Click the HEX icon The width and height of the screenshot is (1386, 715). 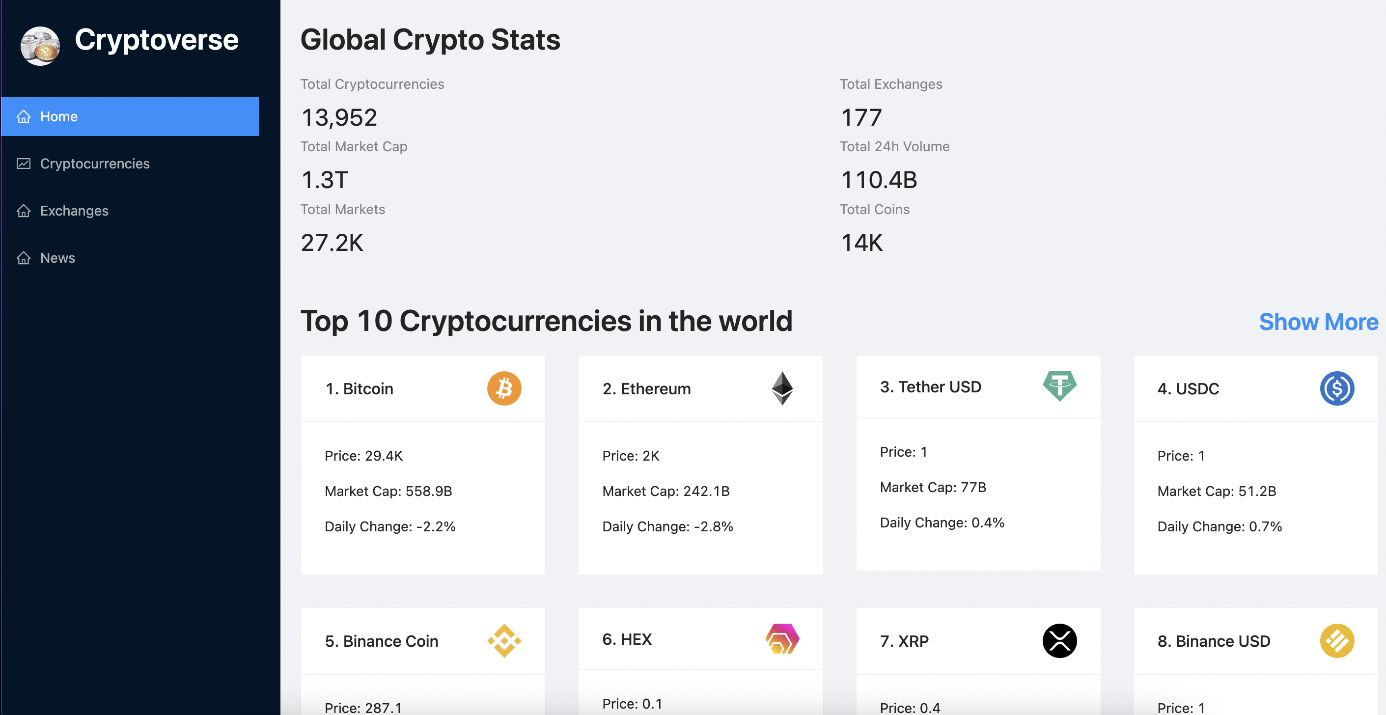pos(781,640)
